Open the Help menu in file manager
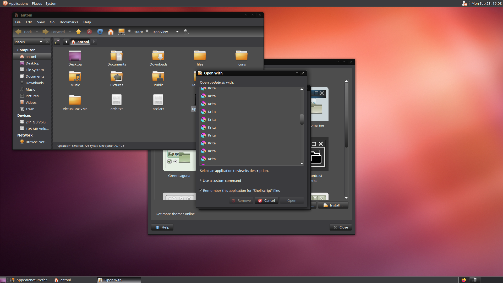The image size is (503, 283). [87, 22]
